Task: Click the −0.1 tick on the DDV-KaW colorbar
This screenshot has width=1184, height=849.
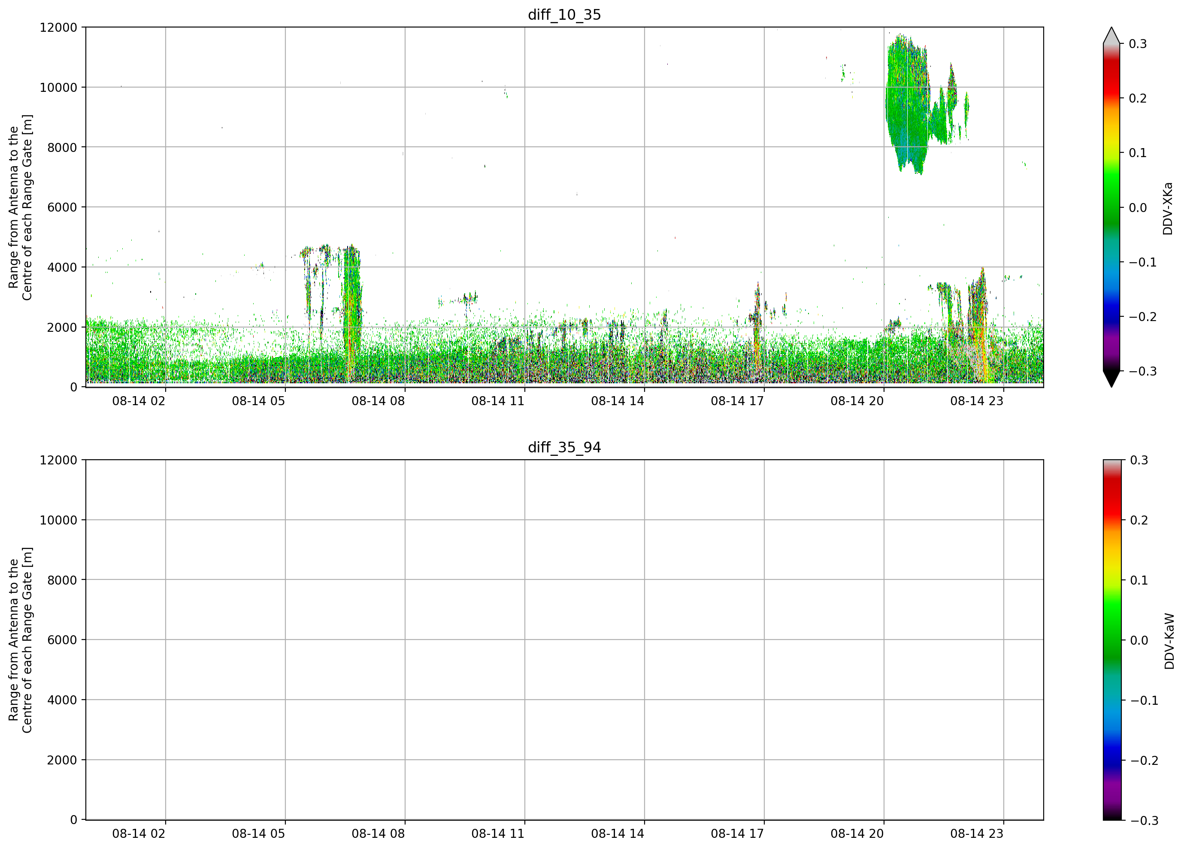Action: (1144, 700)
